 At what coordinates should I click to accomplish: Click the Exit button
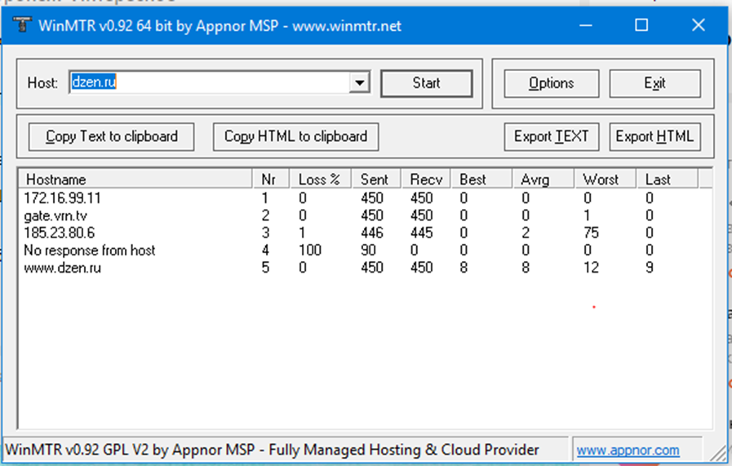[x=654, y=83]
